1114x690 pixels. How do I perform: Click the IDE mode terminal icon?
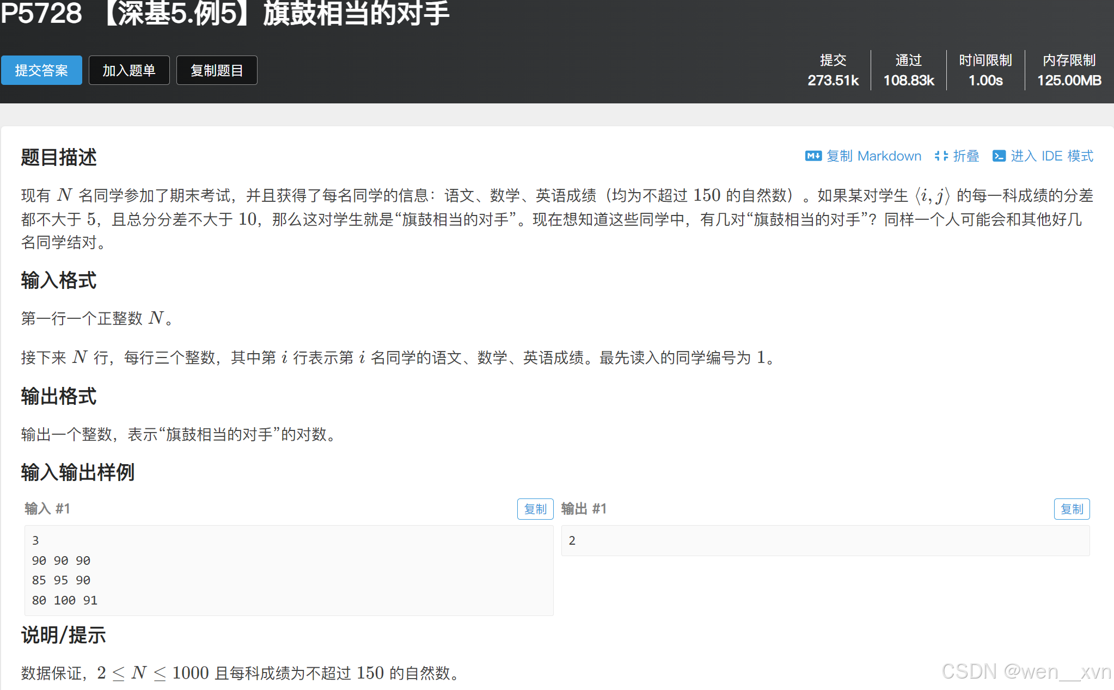click(x=999, y=156)
